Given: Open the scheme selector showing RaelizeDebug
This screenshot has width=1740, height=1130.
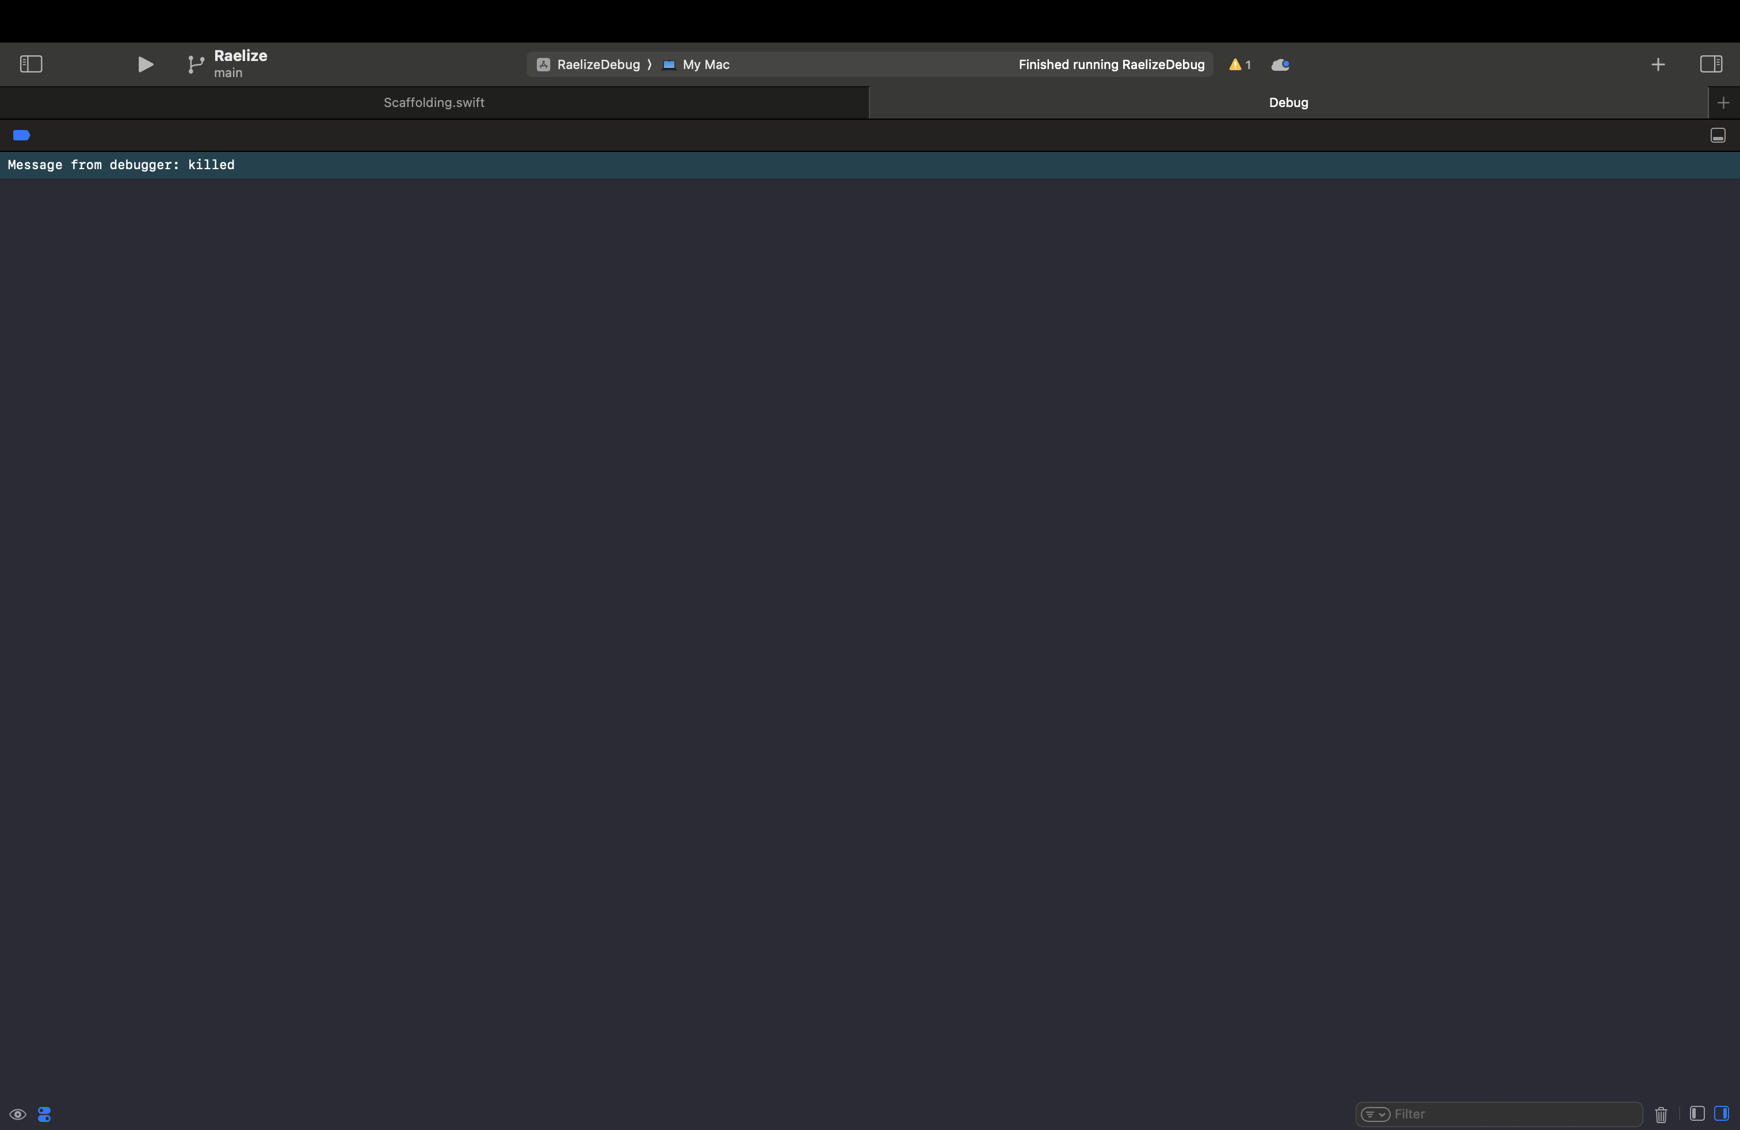Looking at the screenshot, I should point(592,64).
